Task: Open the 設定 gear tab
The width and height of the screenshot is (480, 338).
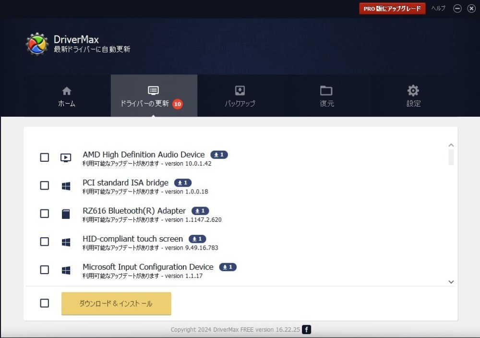Action: [413, 96]
